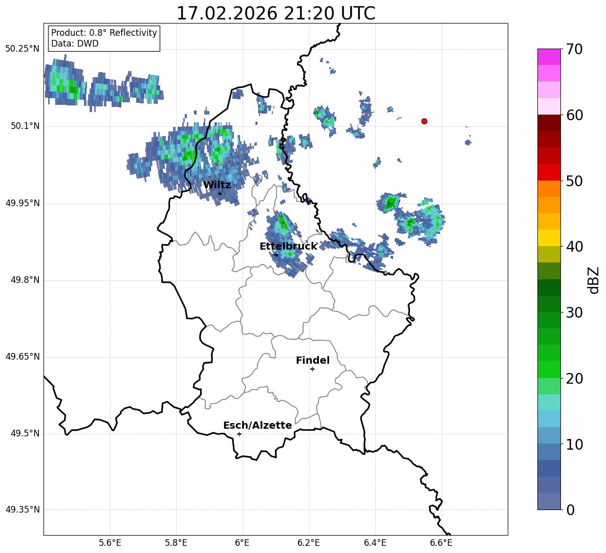Click the 30 colorbar tick label
The width and height of the screenshot is (606, 553).
click(x=575, y=313)
